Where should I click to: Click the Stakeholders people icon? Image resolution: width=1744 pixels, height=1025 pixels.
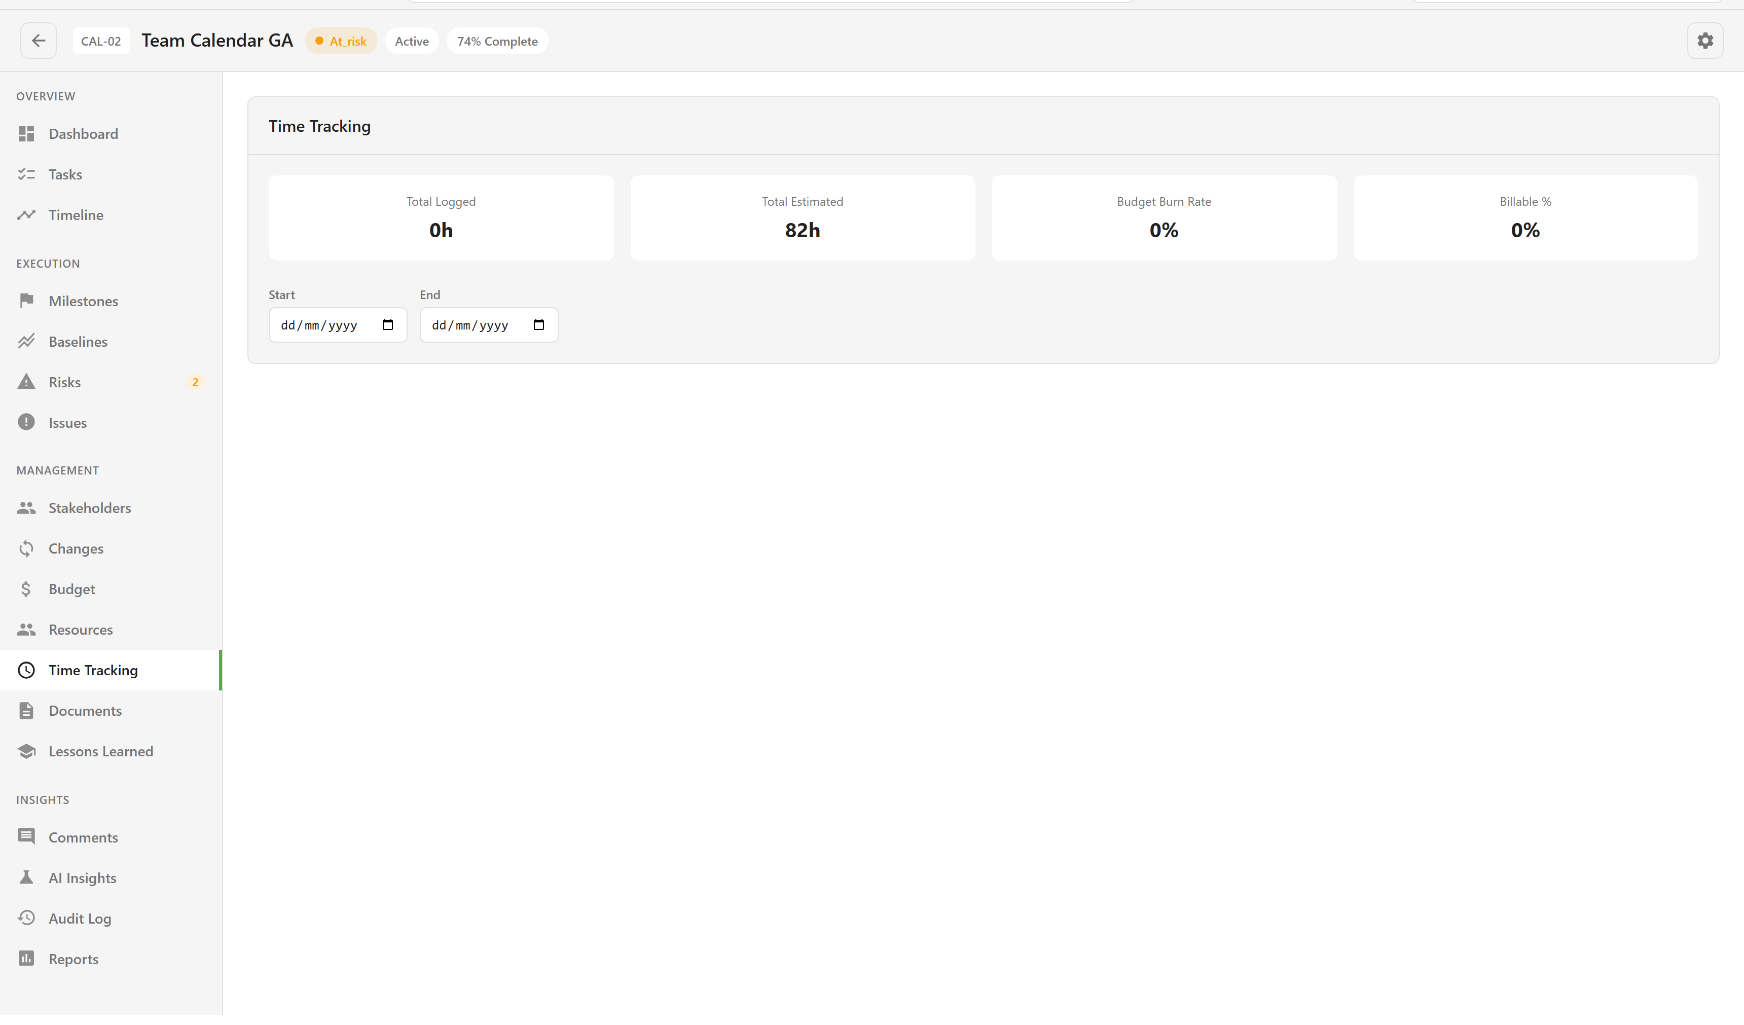[26, 508]
